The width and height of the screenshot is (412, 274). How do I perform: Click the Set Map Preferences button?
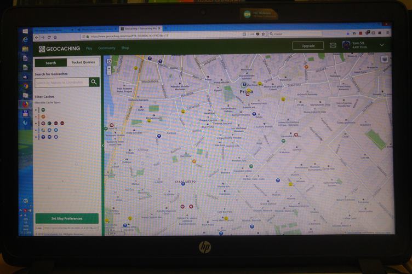point(67,218)
